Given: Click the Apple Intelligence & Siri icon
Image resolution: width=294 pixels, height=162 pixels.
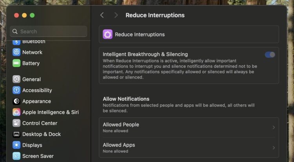Looking at the screenshot, I should [16, 112].
